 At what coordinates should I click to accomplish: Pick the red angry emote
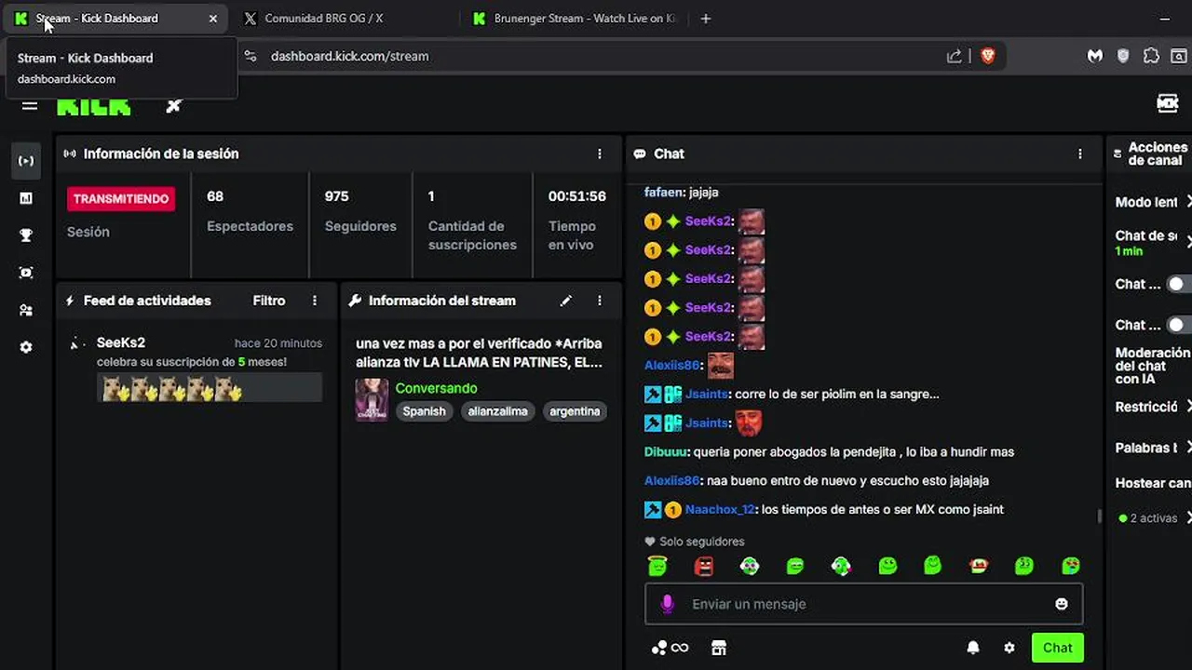pos(703,565)
